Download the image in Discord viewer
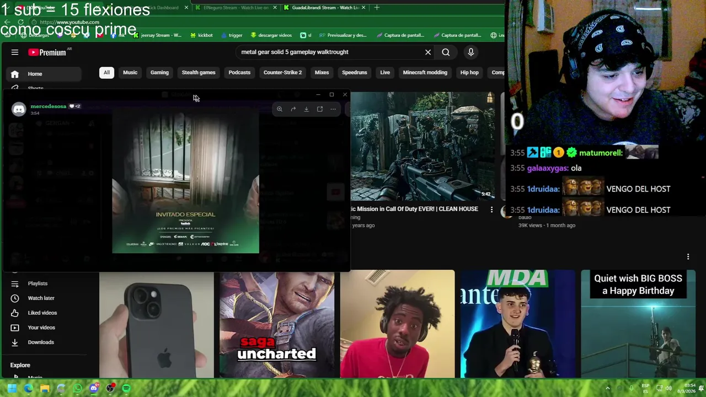 tap(306, 109)
